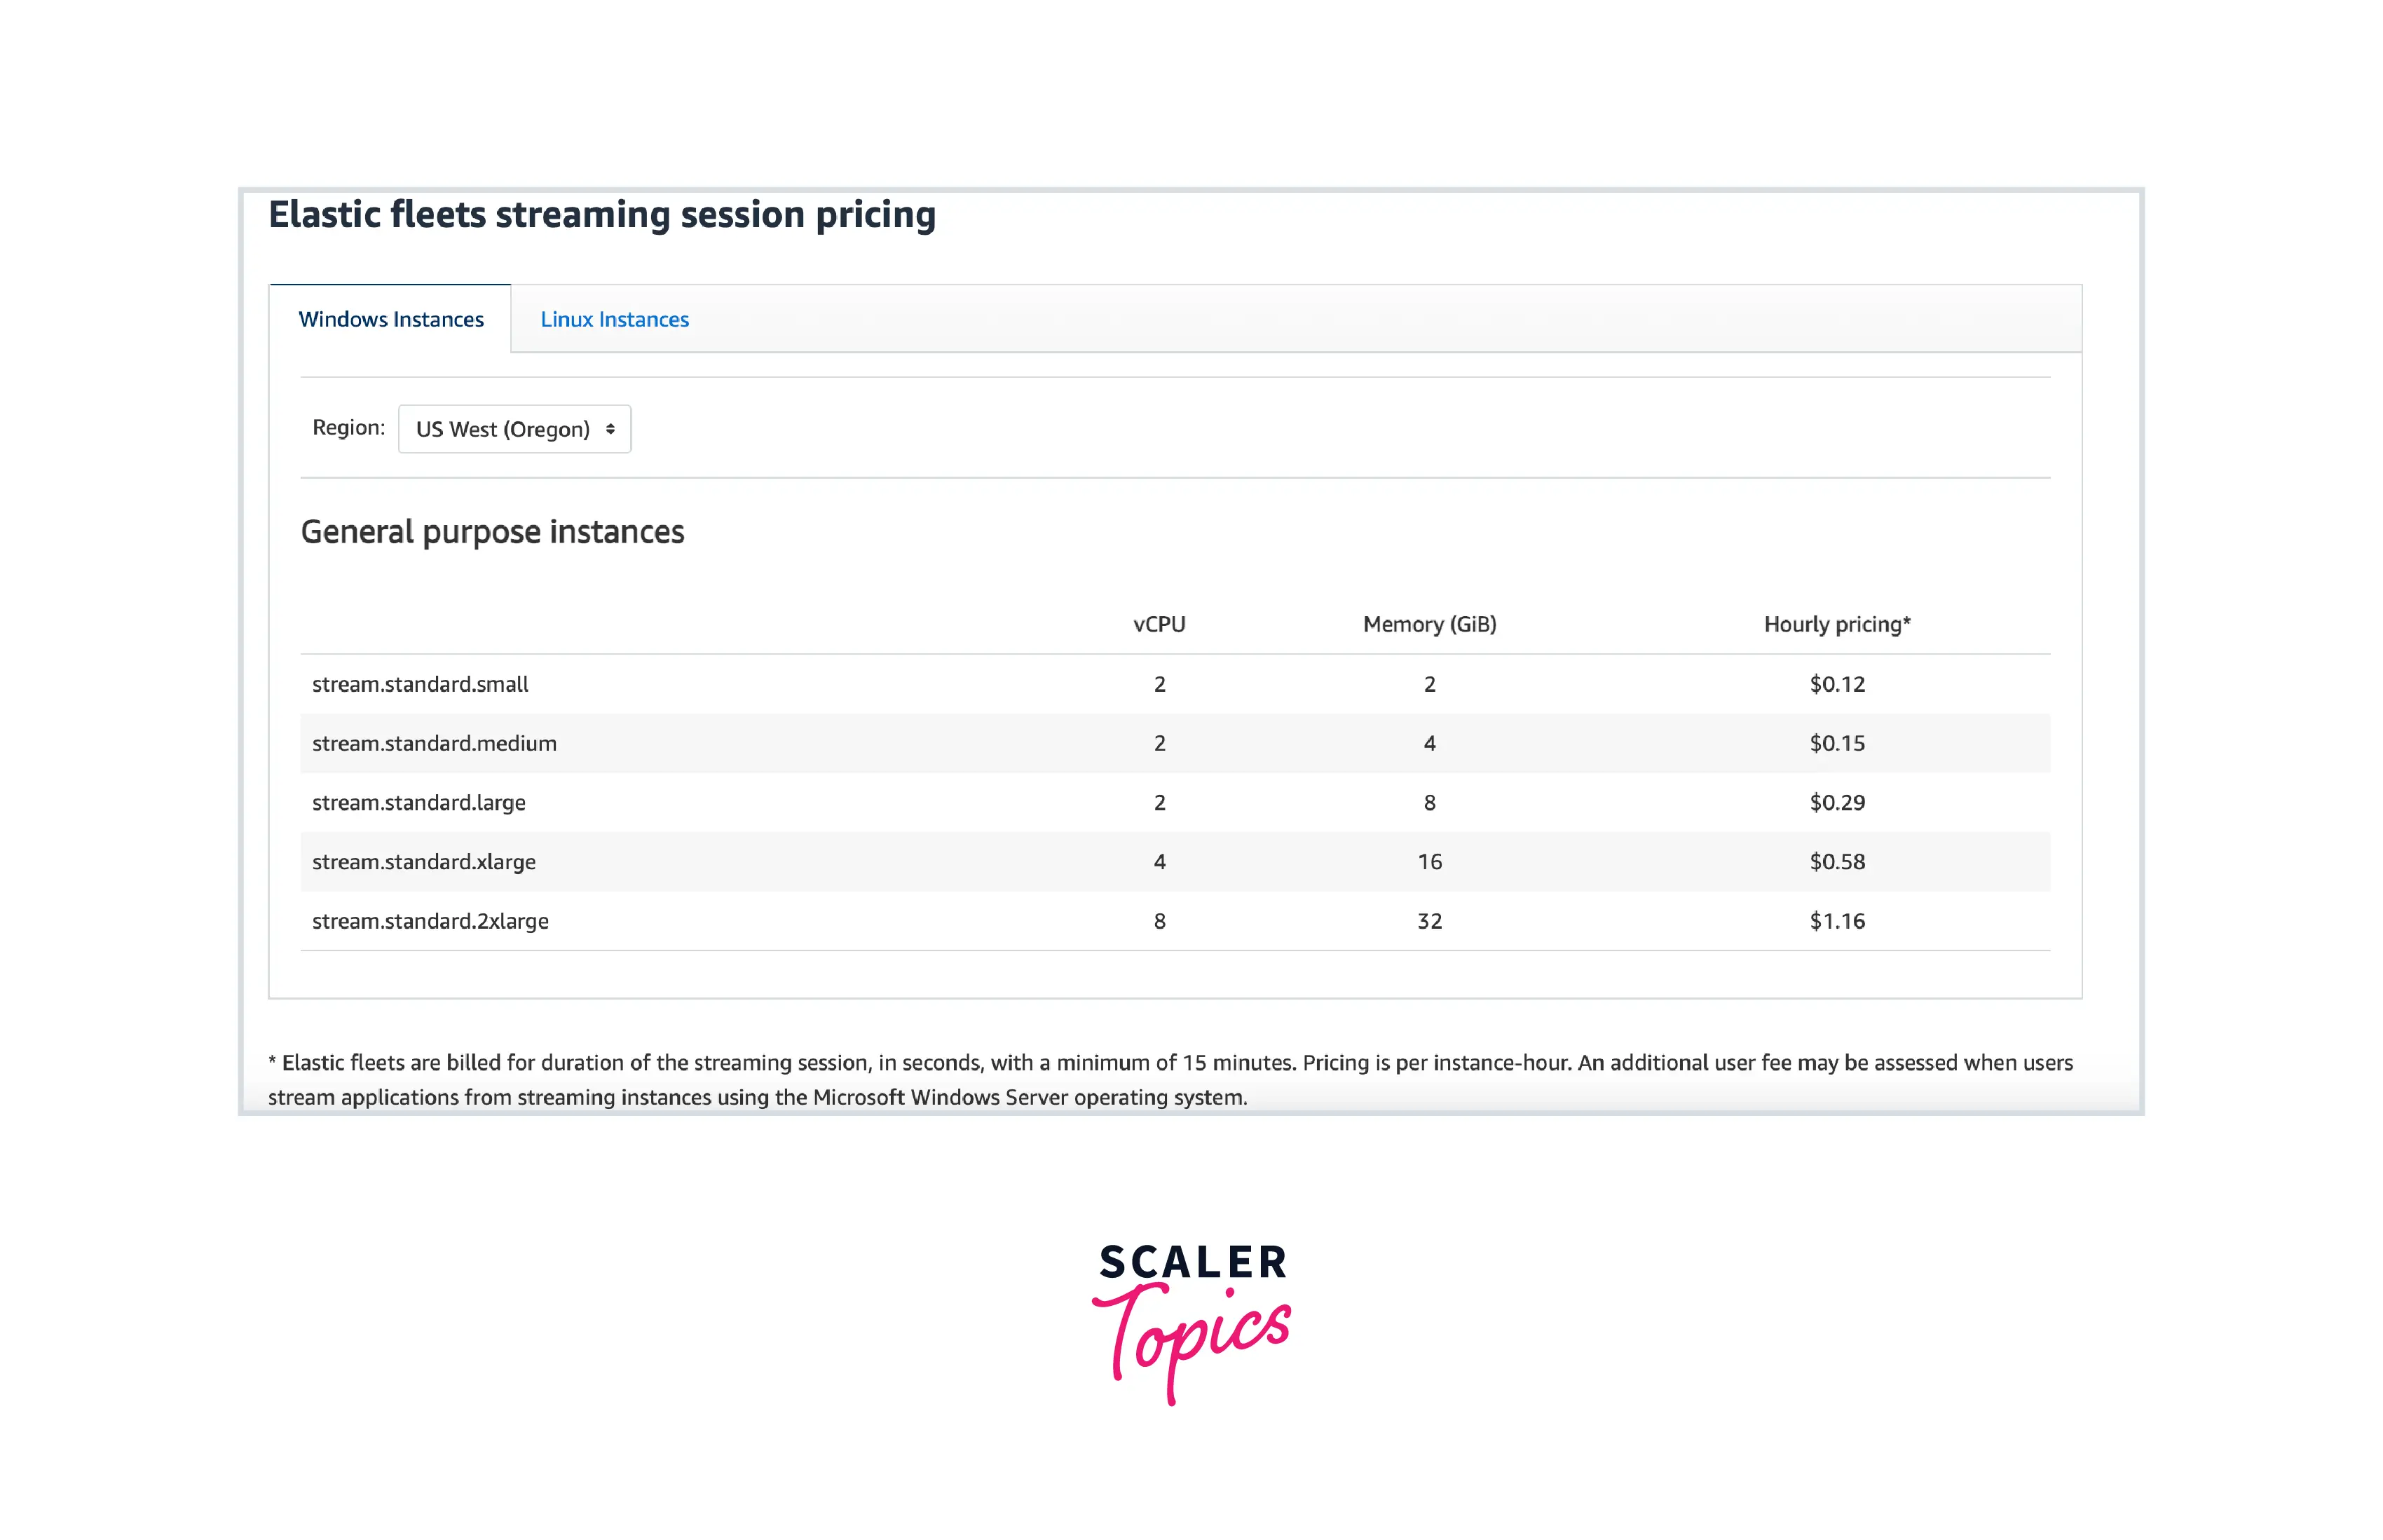Click the Elastic fleets streaming session pricing title
The width and height of the screenshot is (2383, 1540).
coord(602,215)
